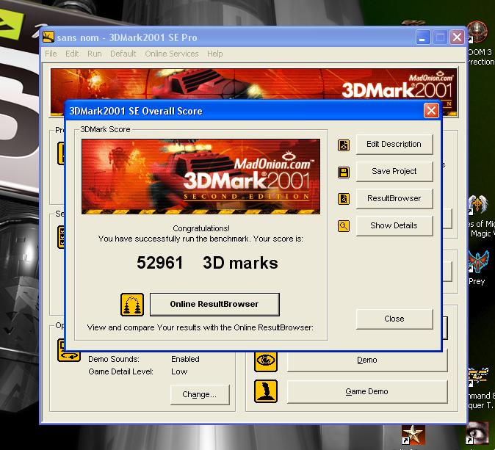Open the Edit menu
495x450 pixels.
coord(72,54)
